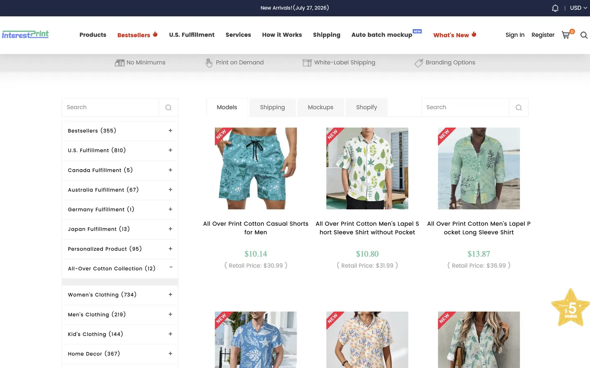
Task: Open the green leaf women's blouse image
Action: click(x=479, y=340)
